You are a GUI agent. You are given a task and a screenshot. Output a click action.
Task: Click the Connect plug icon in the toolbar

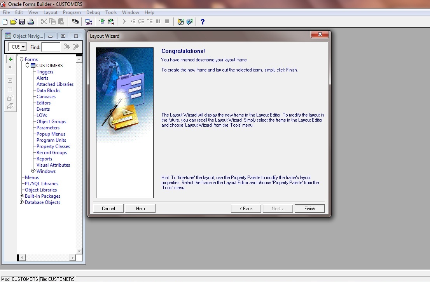click(x=75, y=22)
